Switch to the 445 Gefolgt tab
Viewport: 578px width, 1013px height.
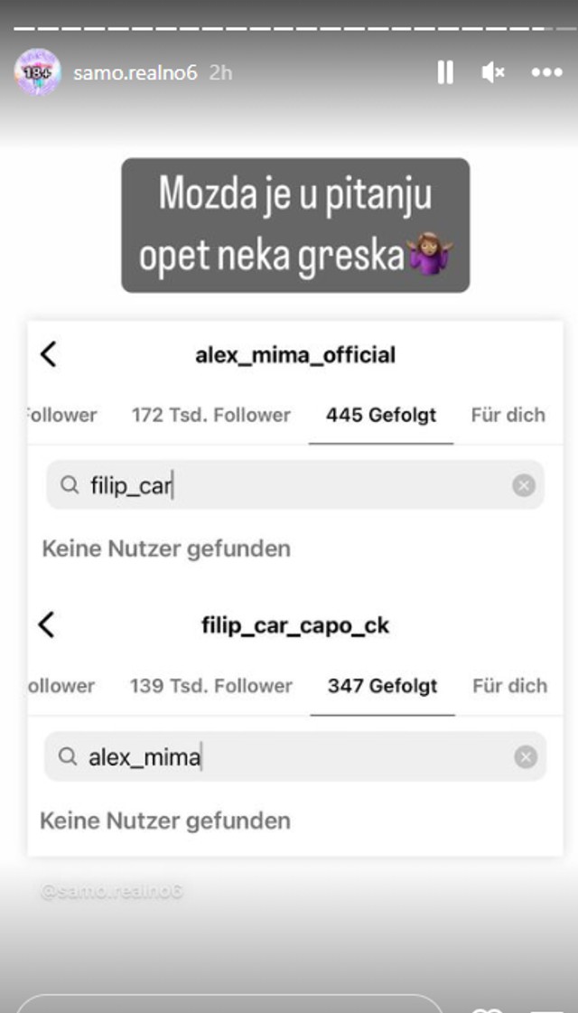point(380,415)
